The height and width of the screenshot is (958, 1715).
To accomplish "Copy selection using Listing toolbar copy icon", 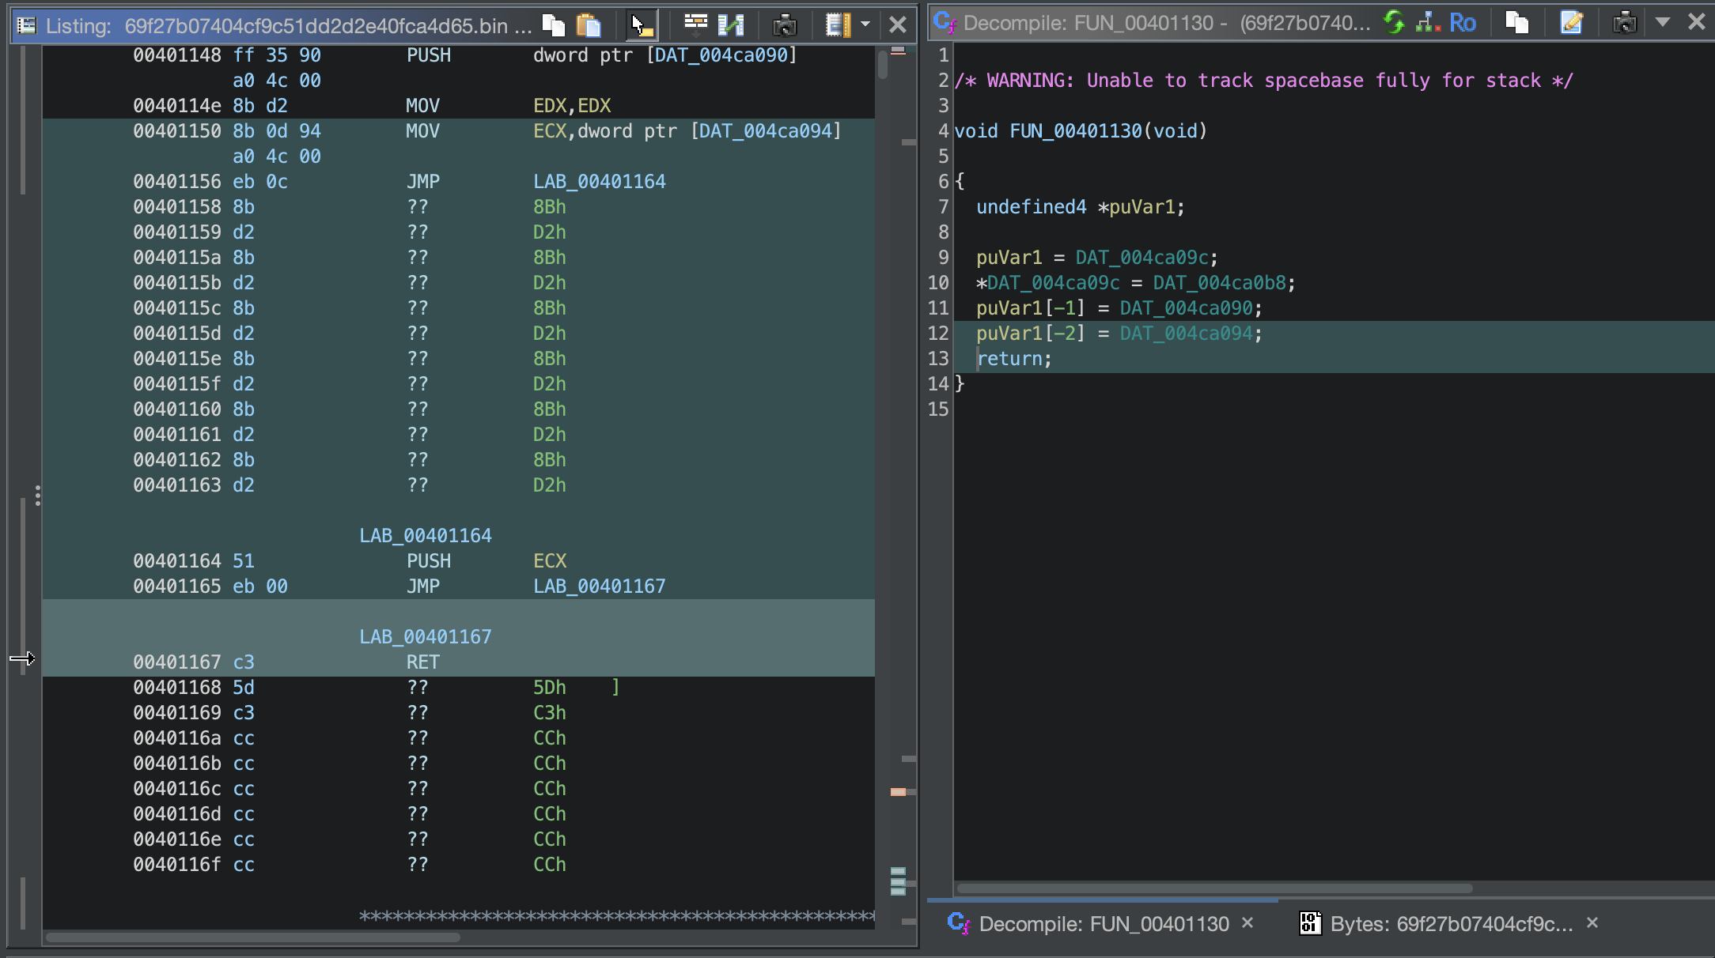I will point(554,25).
